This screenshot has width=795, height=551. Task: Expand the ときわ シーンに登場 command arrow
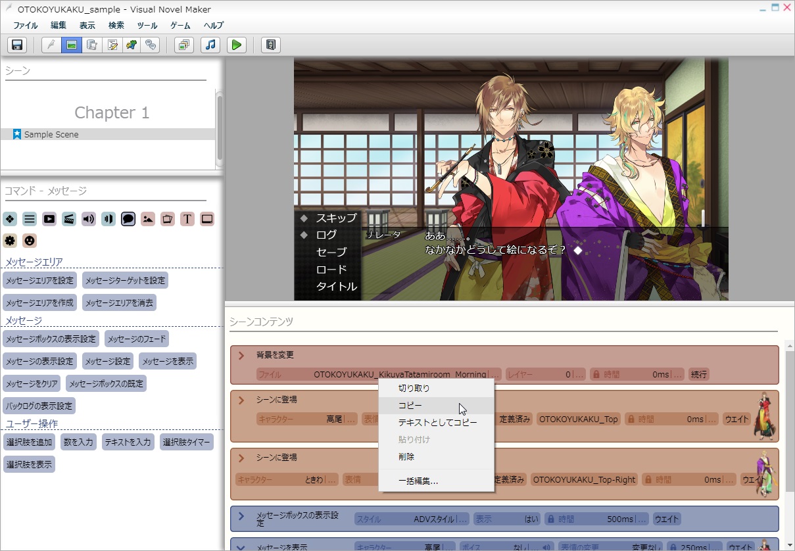pyautogui.click(x=241, y=458)
